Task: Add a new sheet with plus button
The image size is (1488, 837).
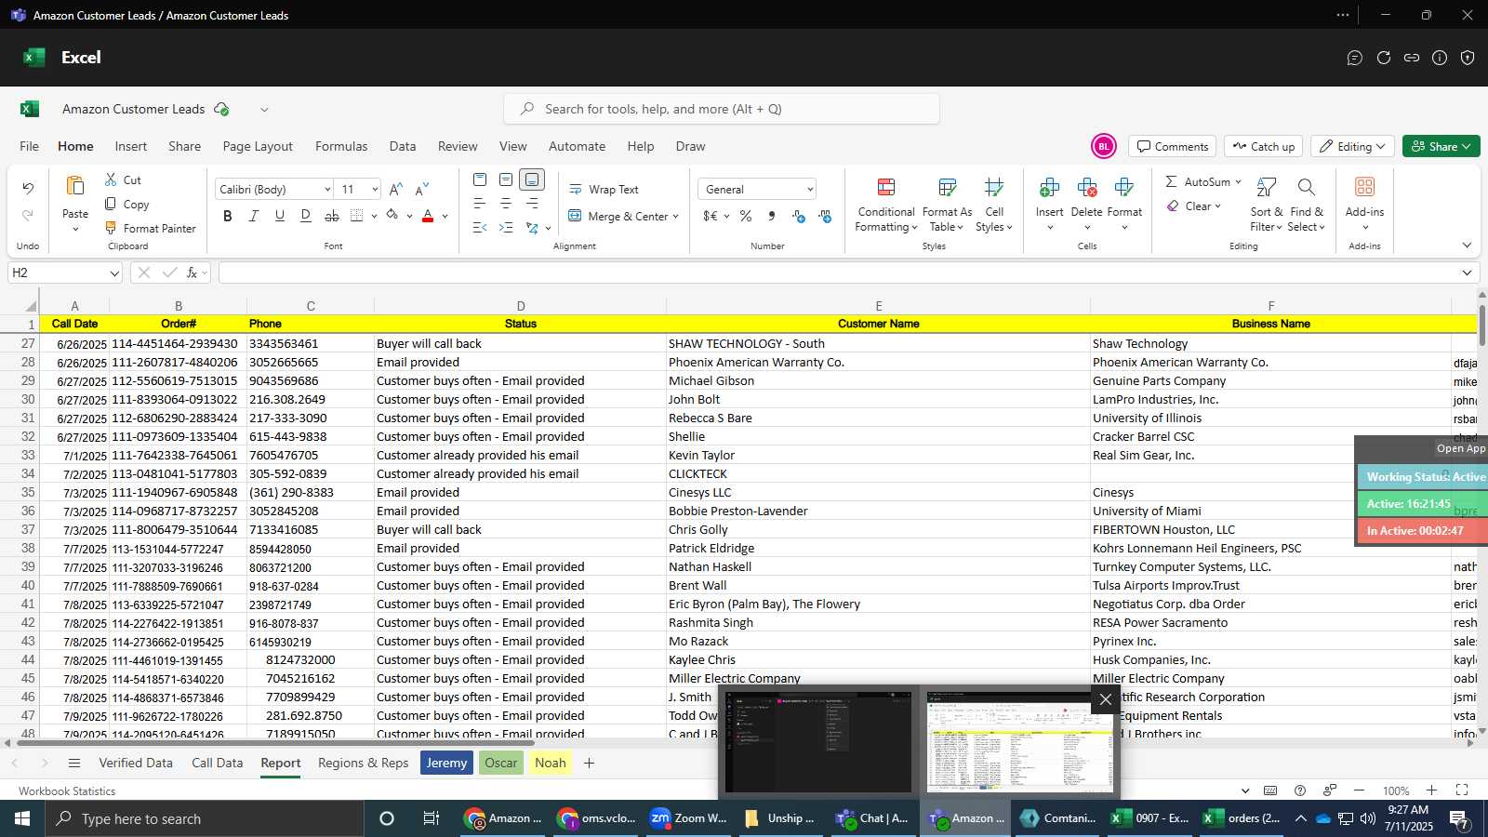Action: [x=589, y=763]
